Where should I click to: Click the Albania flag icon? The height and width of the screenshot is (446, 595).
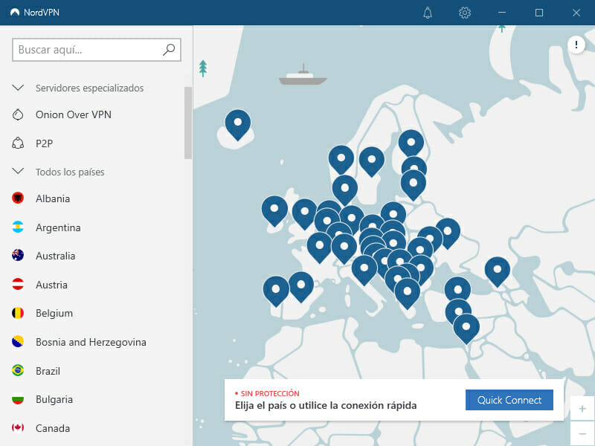point(18,198)
